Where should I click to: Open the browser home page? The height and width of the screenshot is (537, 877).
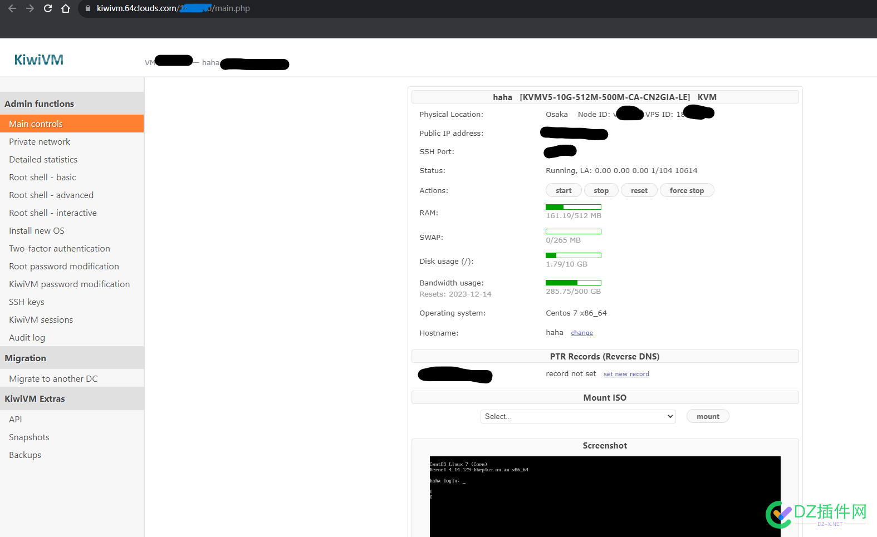click(66, 8)
